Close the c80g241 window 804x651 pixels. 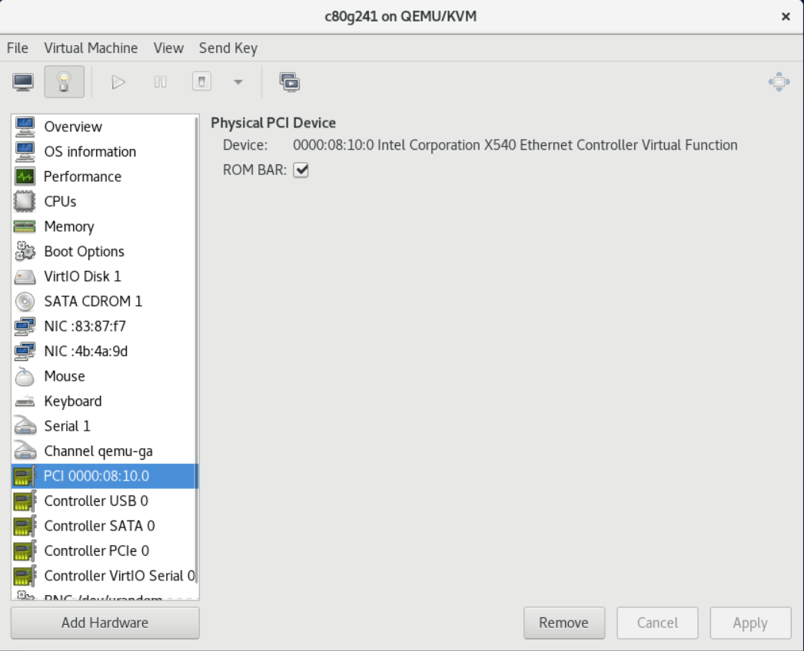point(786,16)
